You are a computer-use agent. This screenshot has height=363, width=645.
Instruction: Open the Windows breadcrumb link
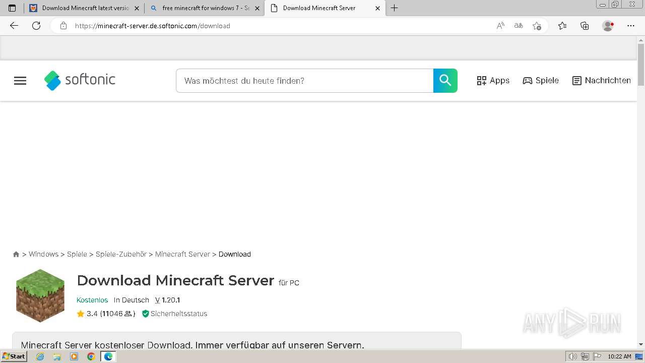click(x=43, y=254)
